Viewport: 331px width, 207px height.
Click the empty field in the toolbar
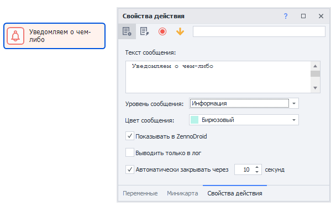click(x=259, y=31)
